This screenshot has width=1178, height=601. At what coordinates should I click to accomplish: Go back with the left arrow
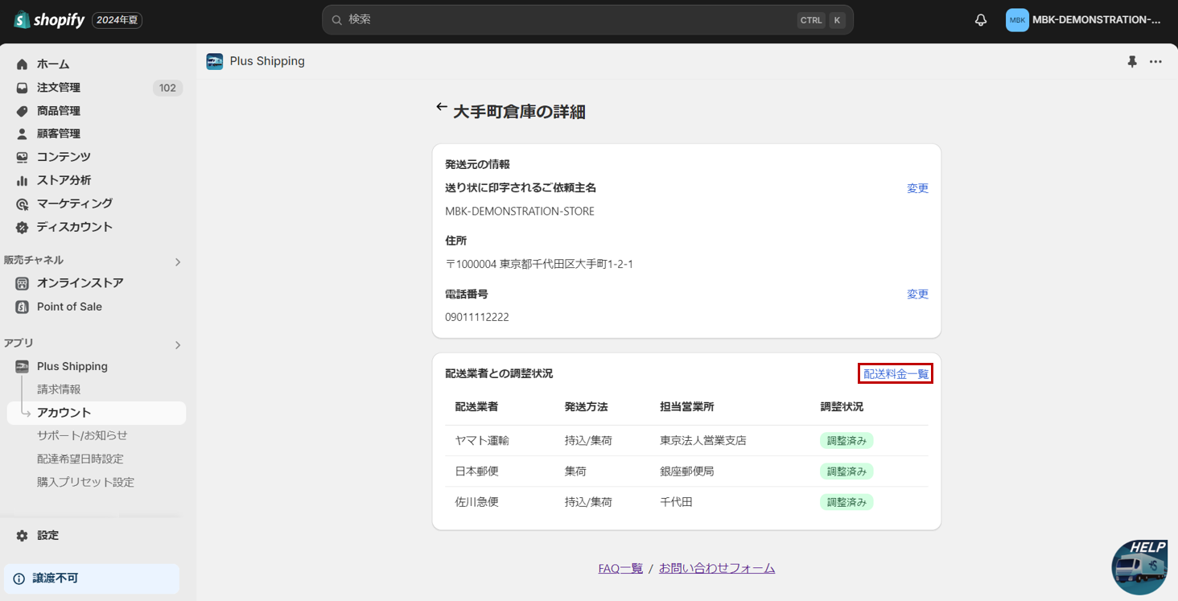(x=441, y=107)
